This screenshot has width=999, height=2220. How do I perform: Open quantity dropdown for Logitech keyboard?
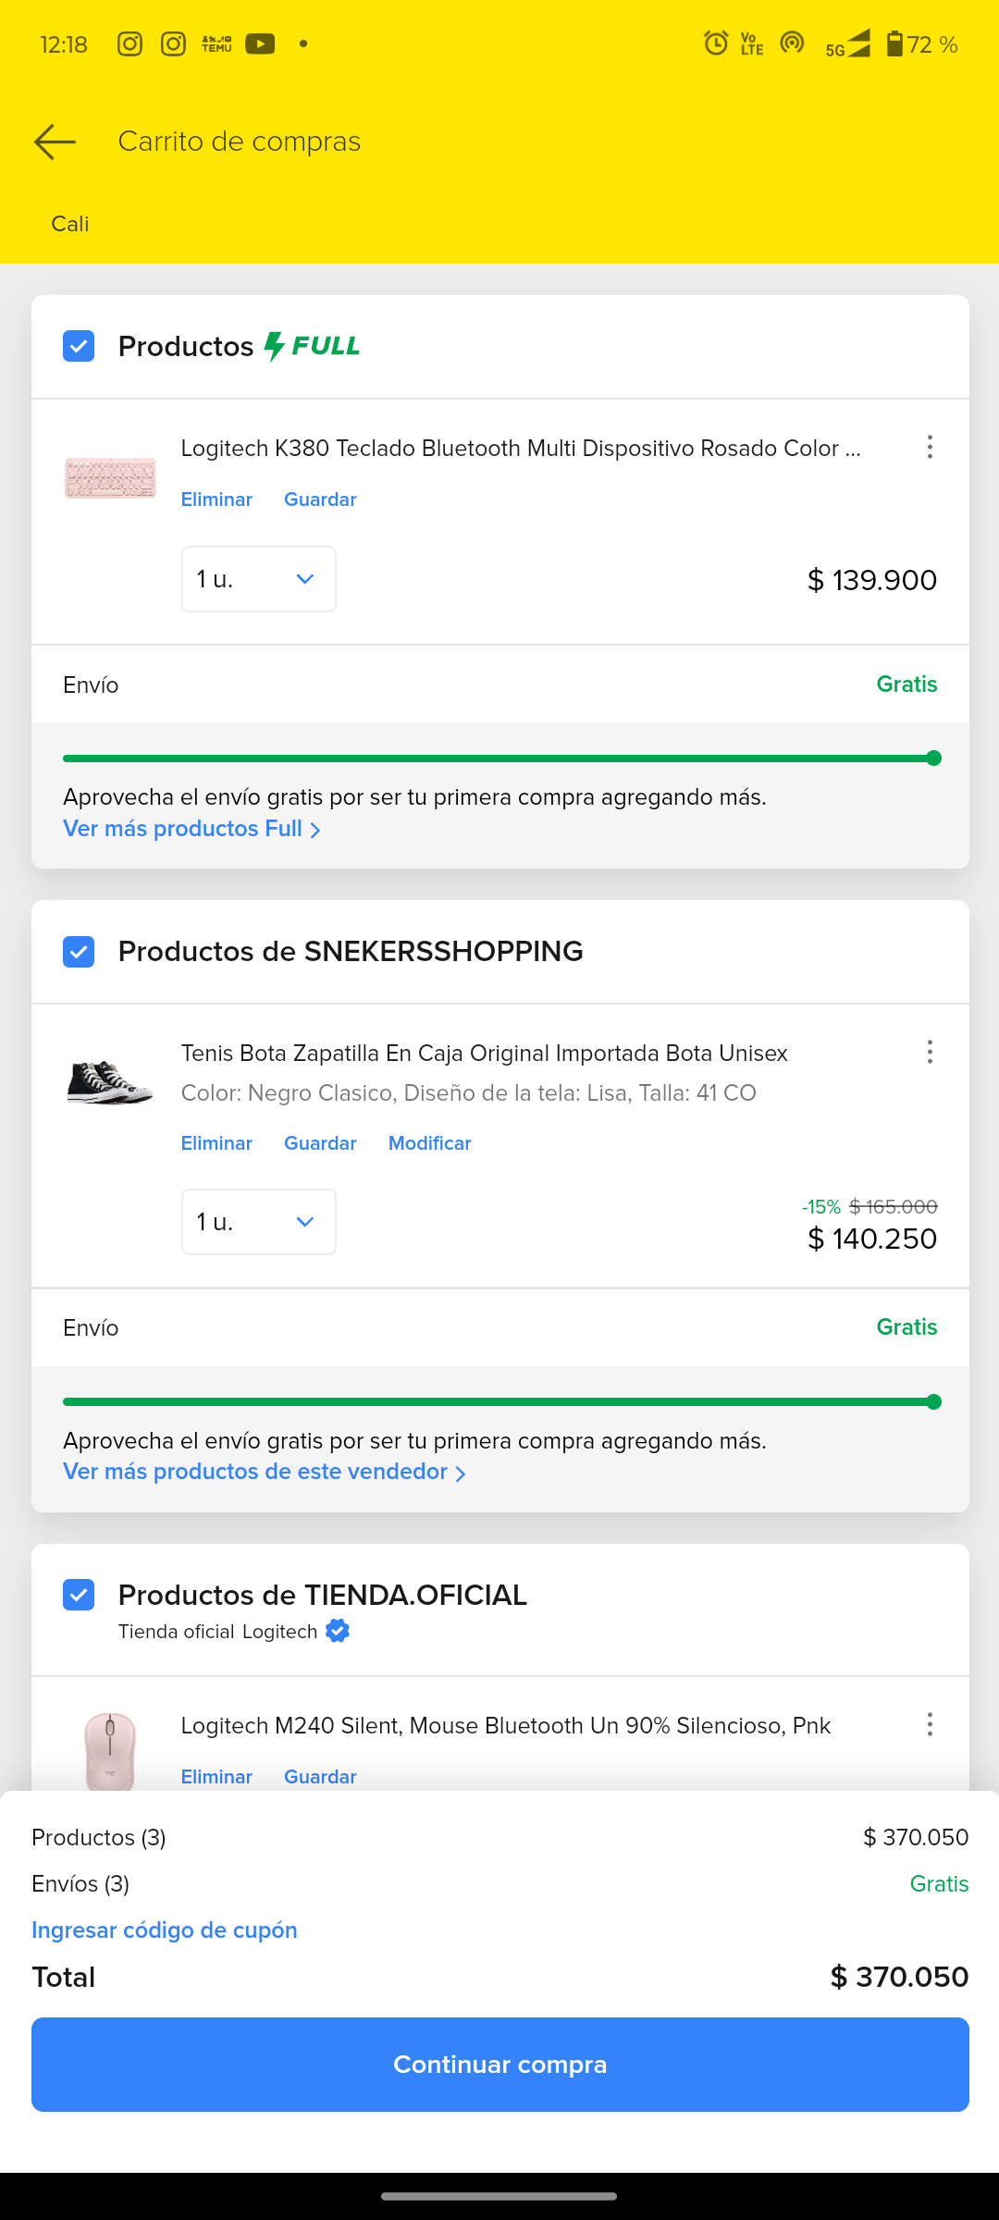[x=258, y=579]
